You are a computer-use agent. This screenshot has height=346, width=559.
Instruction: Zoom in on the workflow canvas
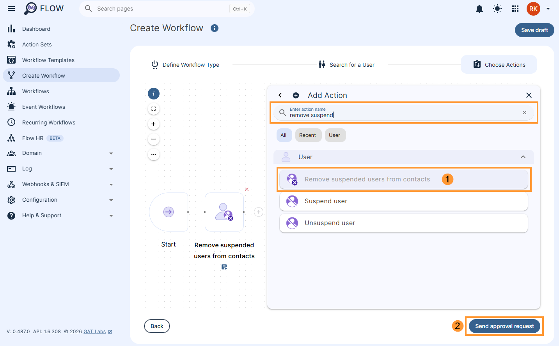tap(154, 124)
